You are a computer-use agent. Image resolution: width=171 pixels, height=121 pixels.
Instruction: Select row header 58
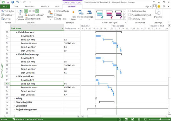7,58
